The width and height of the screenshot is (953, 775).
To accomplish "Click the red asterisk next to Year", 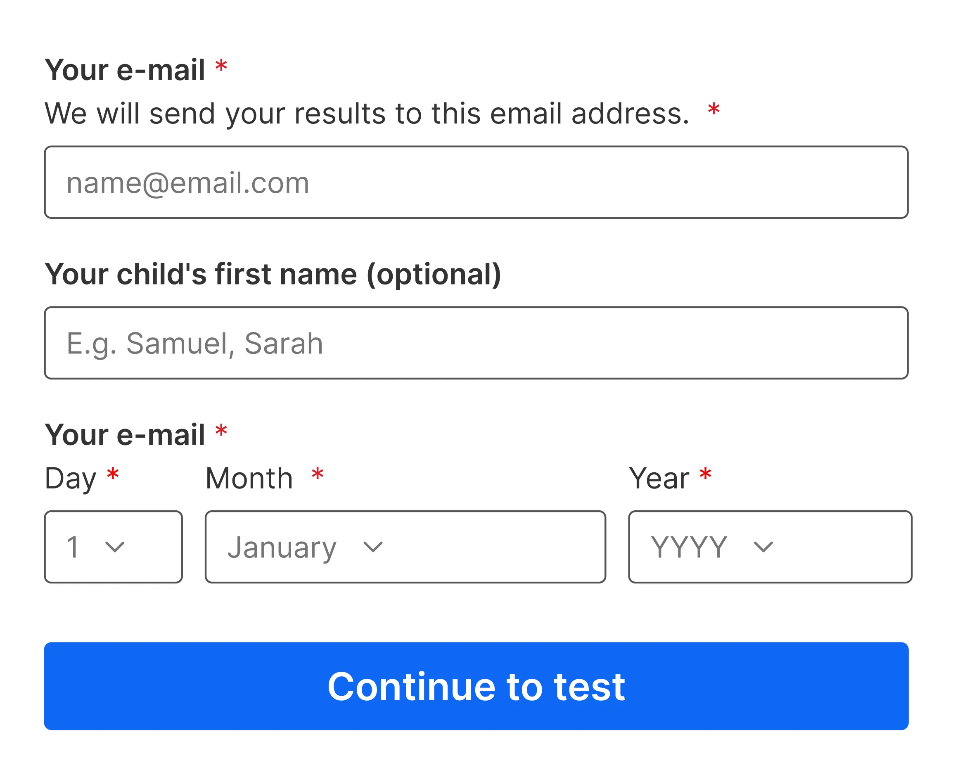I will pos(705,474).
